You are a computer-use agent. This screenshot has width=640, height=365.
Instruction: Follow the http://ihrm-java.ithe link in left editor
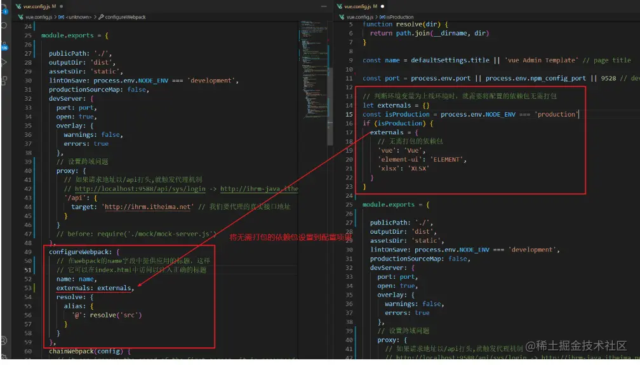259,189
